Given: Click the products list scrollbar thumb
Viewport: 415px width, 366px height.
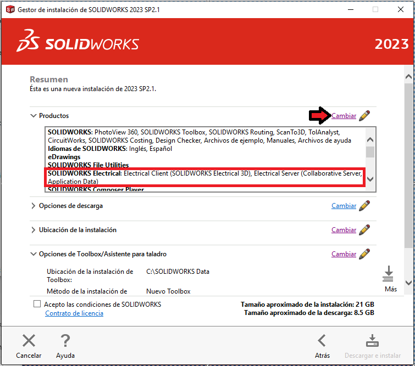Looking at the screenshot, I should (370, 152).
